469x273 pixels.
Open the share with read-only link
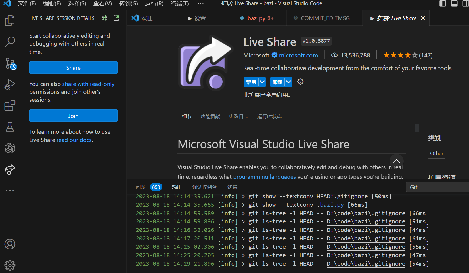coord(88,84)
